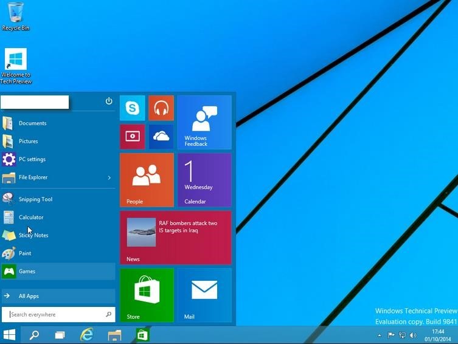Open Task View on the taskbar
The image size is (458, 344).
coord(60,335)
